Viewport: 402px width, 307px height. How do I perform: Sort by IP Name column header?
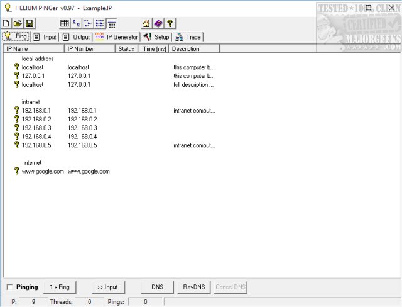(33, 49)
